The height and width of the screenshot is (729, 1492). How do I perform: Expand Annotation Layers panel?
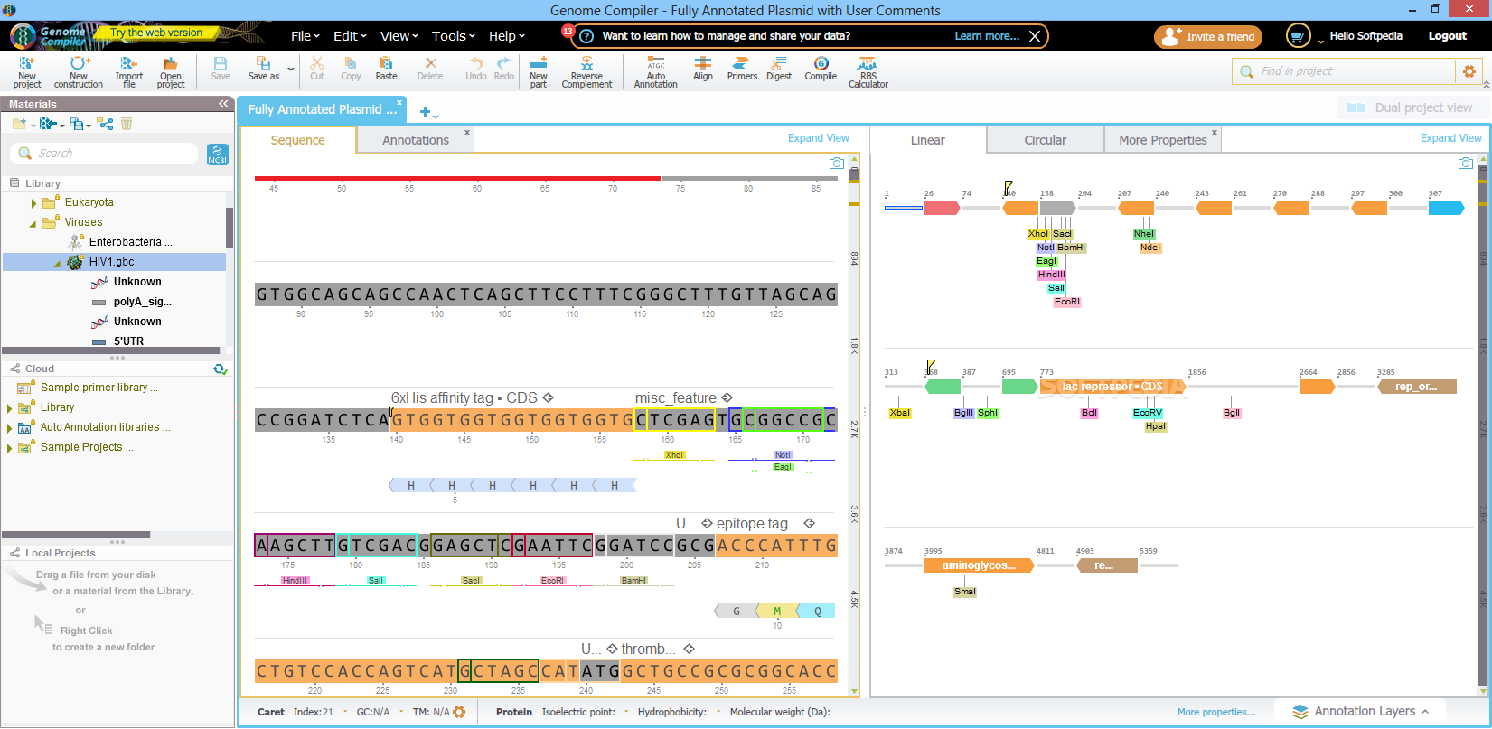1360,712
